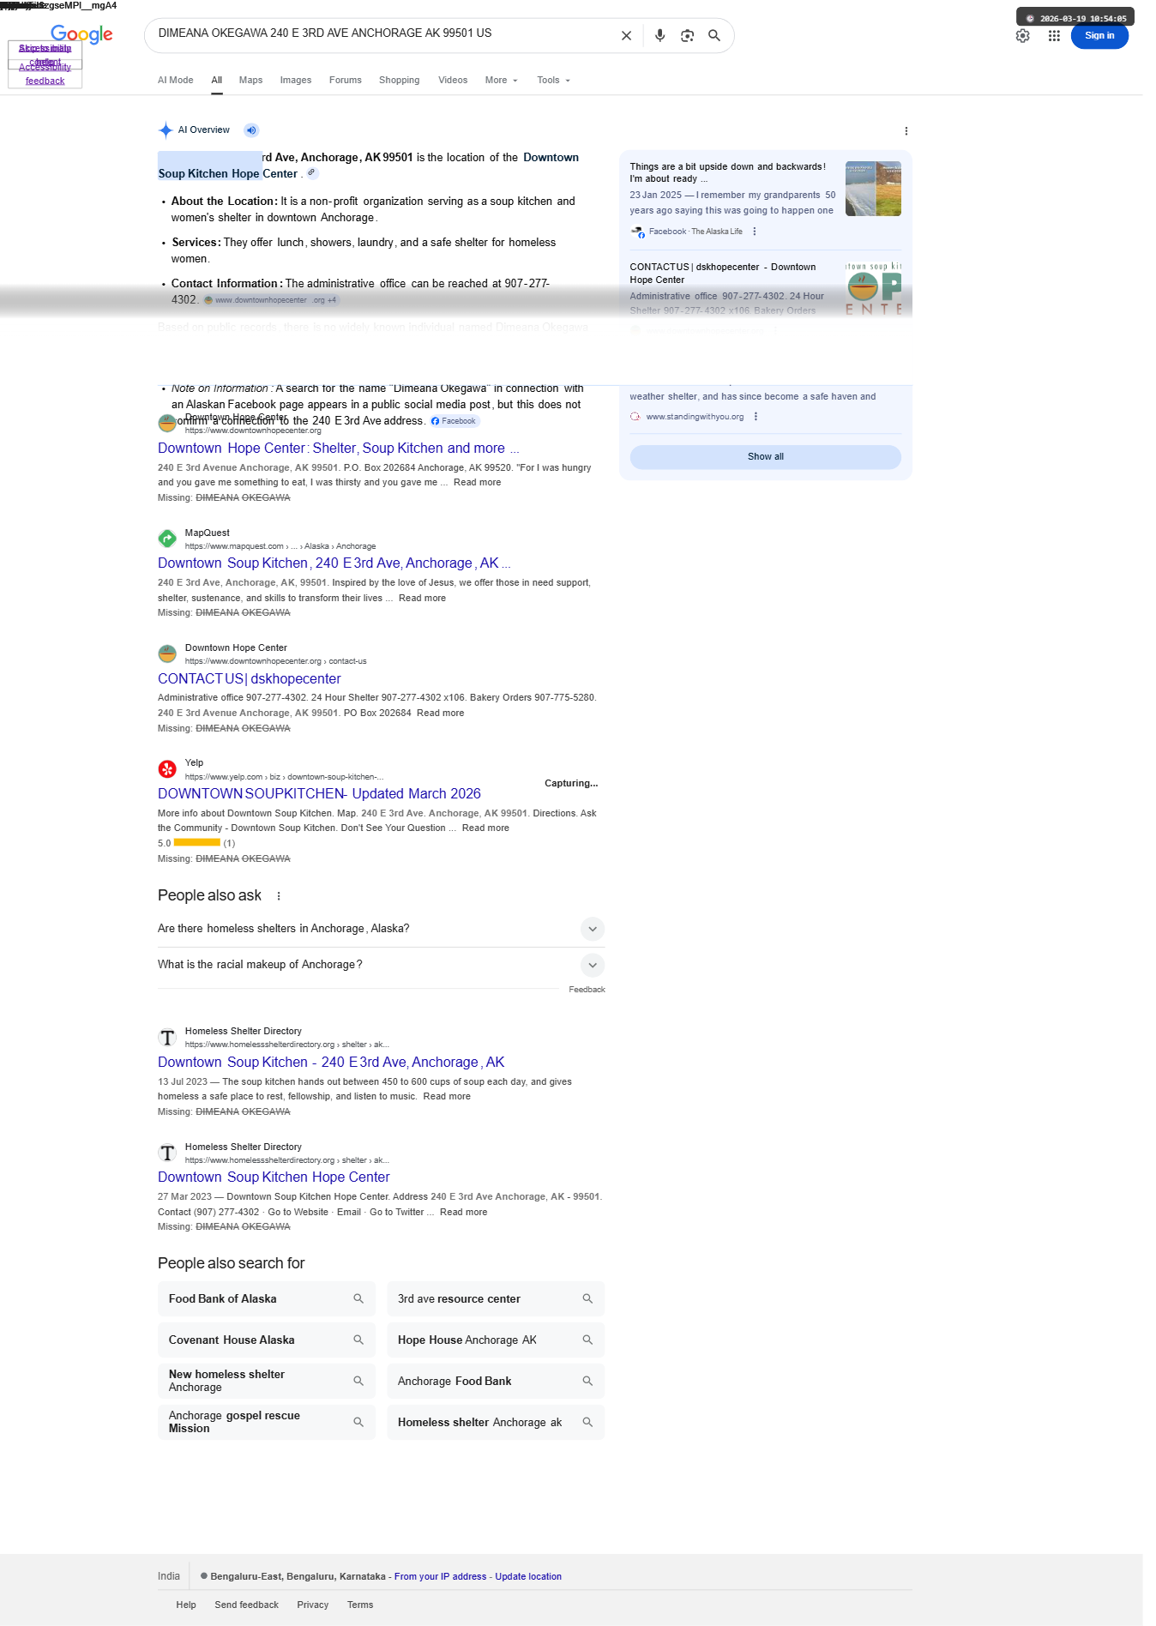The width and height of the screenshot is (1156, 1626).
Task: Open the Terms footer link
Action: pyautogui.click(x=360, y=1605)
